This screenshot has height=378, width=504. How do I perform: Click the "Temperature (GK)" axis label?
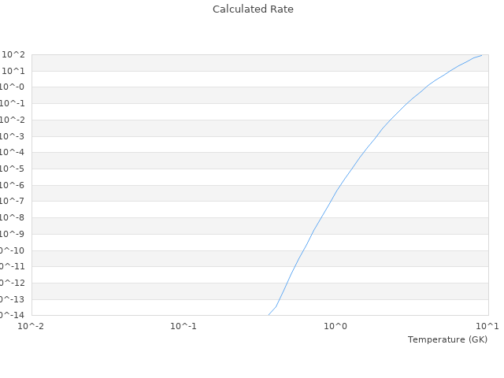pos(447,339)
